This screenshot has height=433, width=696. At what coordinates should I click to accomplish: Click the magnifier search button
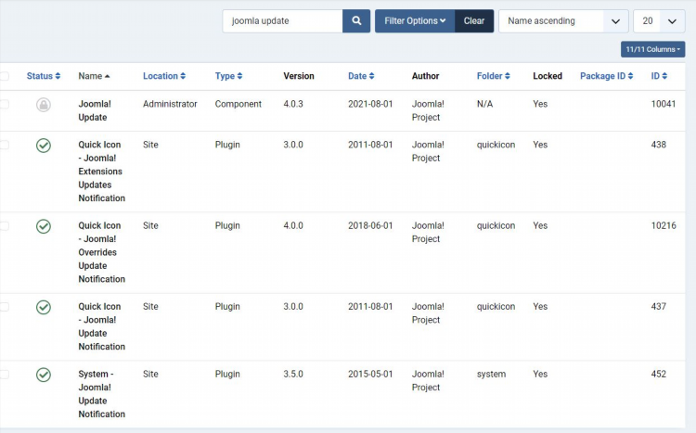pyautogui.click(x=356, y=20)
